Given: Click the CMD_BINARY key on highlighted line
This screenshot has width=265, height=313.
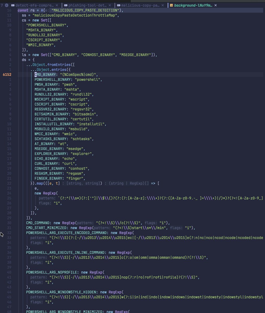Looking at the screenshot, I should click(45, 75).
